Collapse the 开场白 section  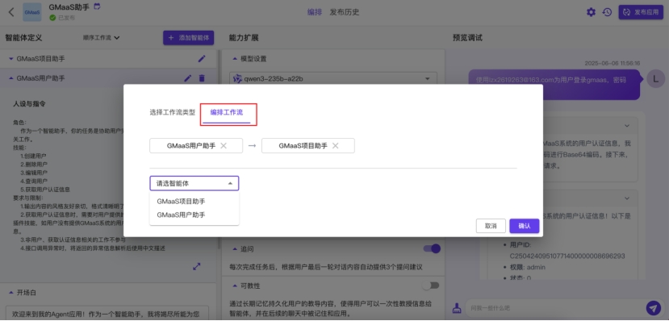pyautogui.click(x=11, y=293)
